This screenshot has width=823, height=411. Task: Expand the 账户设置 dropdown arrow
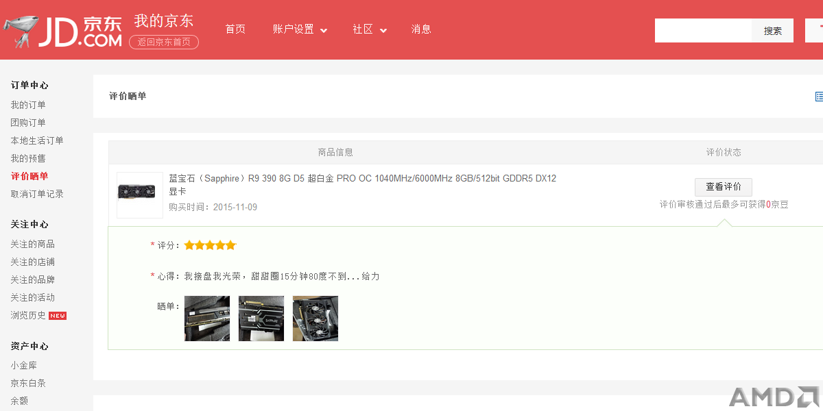[324, 30]
